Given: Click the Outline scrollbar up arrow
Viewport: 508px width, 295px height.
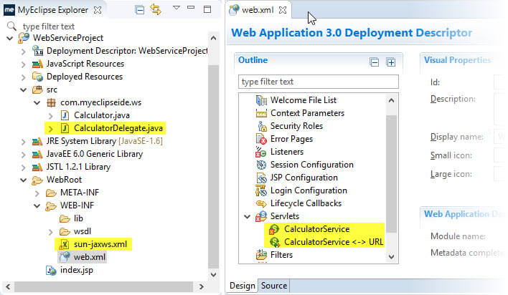Looking at the screenshot, I should [391, 100].
